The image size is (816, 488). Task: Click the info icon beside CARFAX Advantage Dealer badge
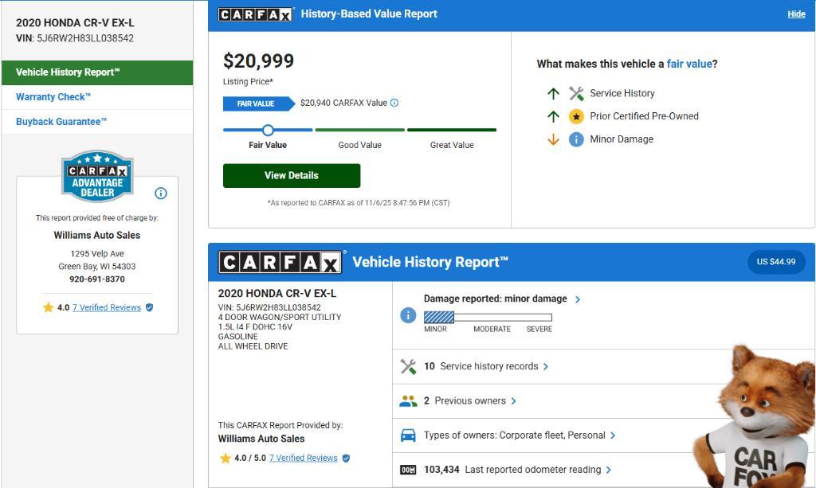click(x=161, y=193)
